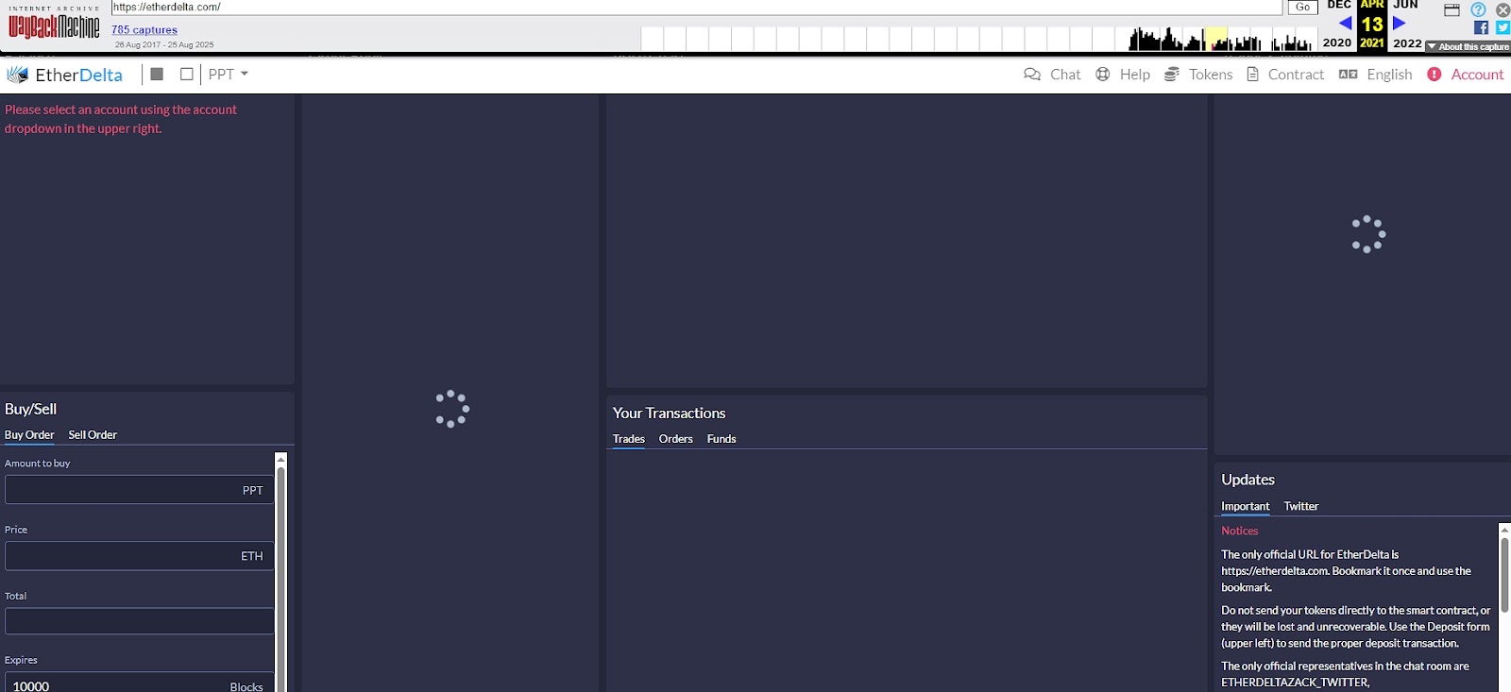
Task: Click the Tokens coin stack icon
Action: coord(1172,74)
